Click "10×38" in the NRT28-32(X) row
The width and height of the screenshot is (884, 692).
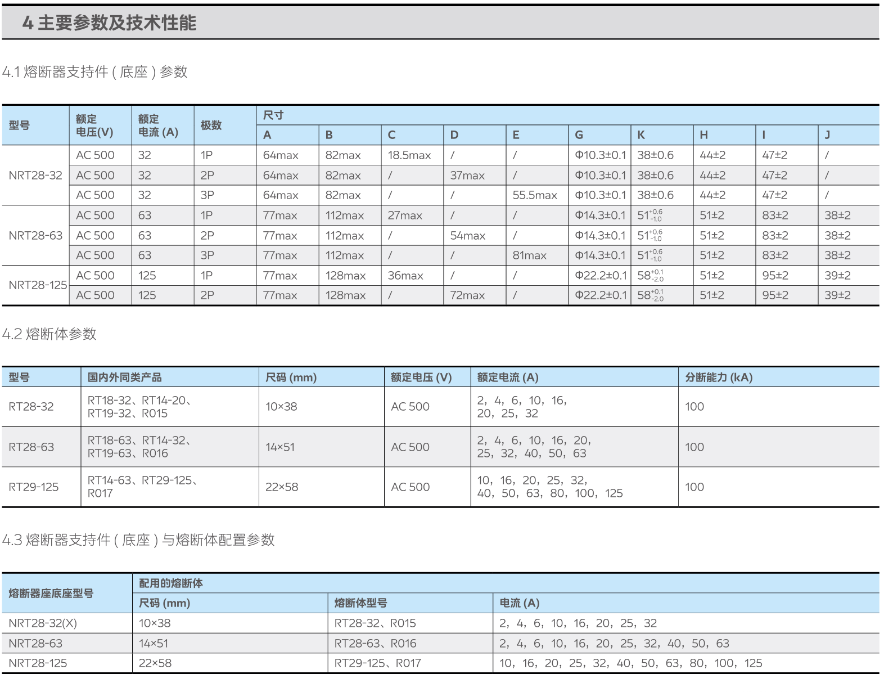click(155, 623)
